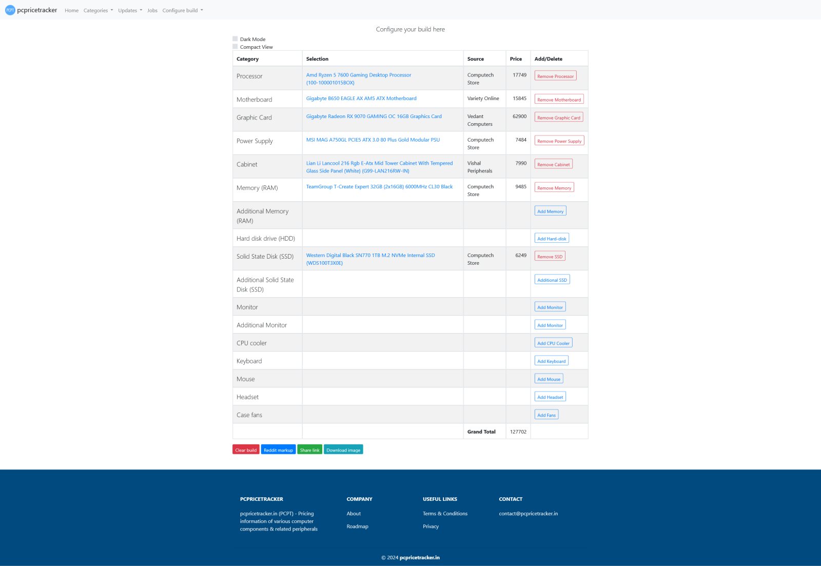Click the pcpricetracker brand name text

click(37, 10)
